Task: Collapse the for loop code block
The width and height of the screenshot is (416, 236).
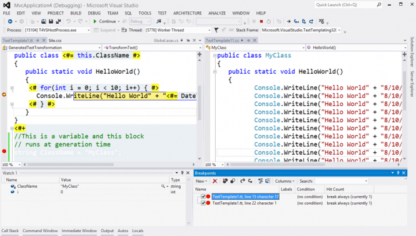Action: tap(12, 88)
